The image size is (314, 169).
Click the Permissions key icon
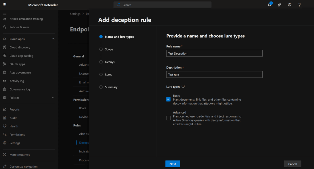5,134
